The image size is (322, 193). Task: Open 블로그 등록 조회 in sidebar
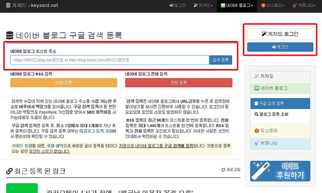pyautogui.click(x=280, y=114)
